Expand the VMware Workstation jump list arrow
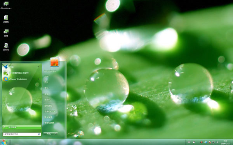 click(39, 79)
